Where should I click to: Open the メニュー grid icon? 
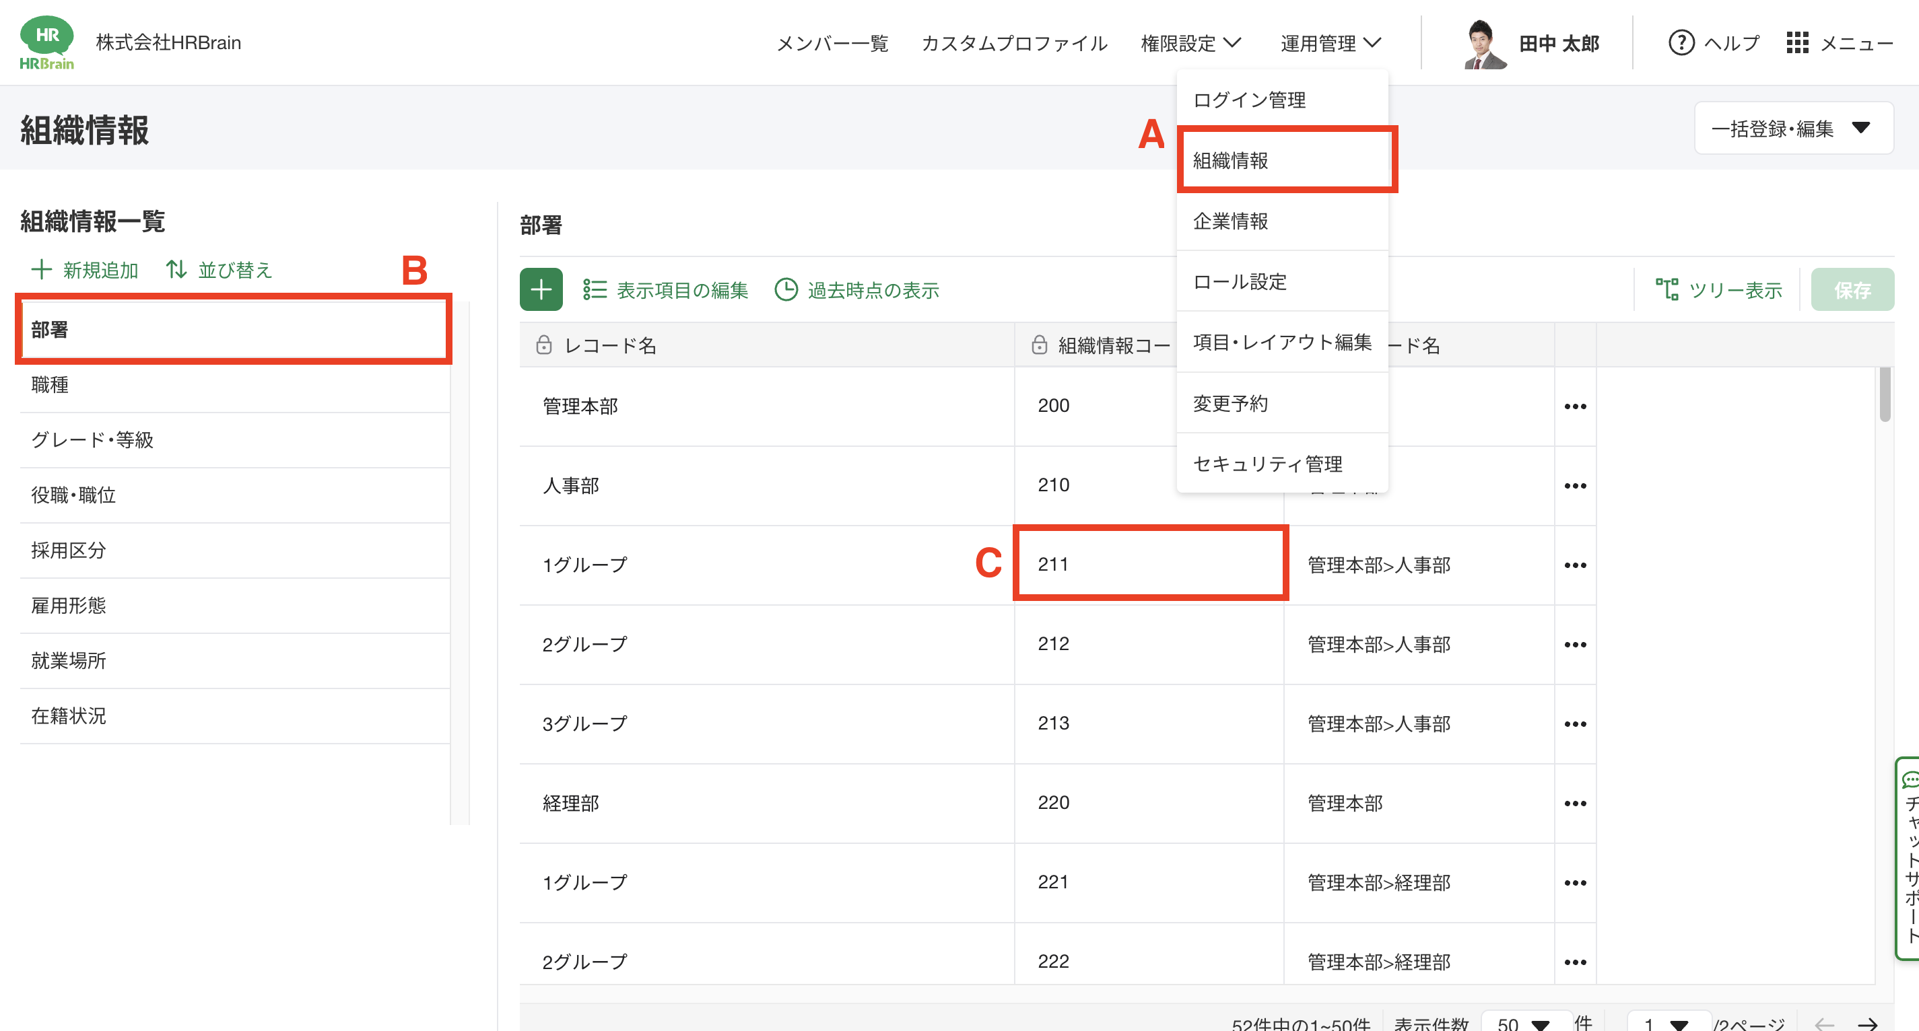1797,42
